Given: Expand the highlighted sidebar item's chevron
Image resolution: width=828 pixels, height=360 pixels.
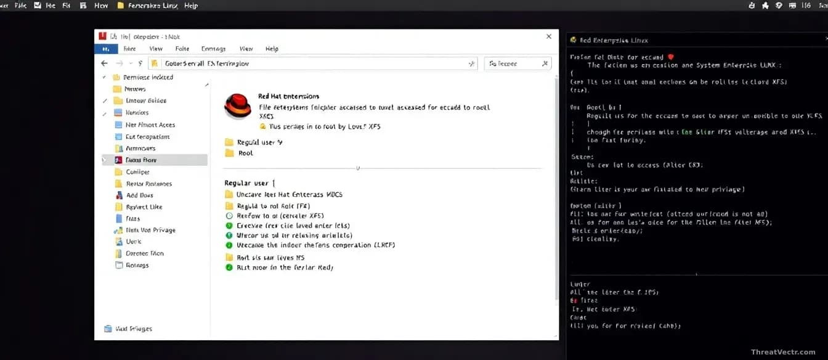Looking at the screenshot, I should click(104, 160).
